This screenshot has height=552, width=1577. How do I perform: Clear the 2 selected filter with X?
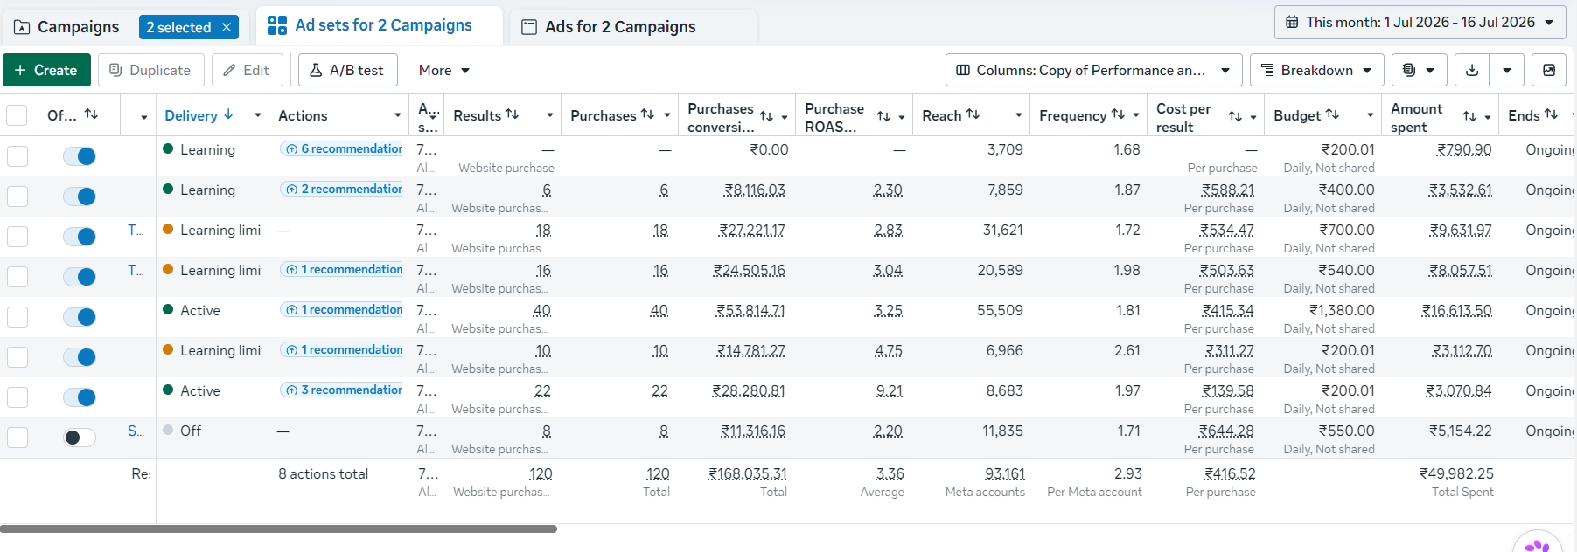pyautogui.click(x=227, y=27)
